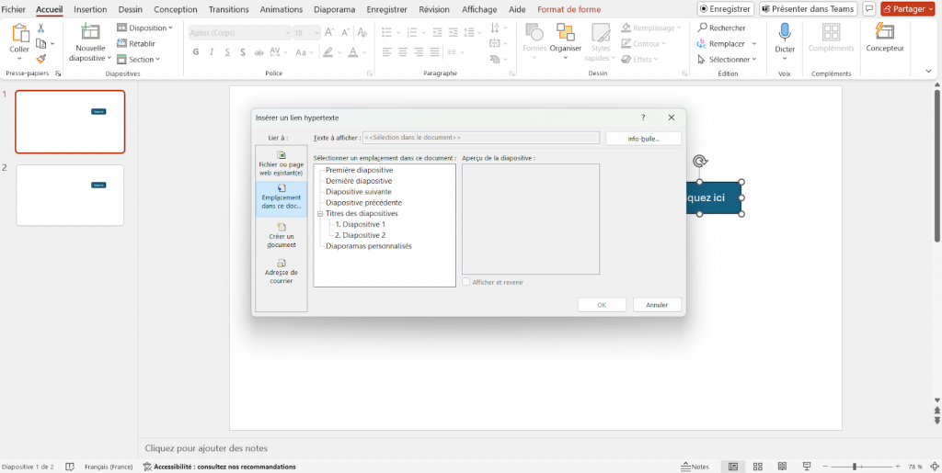Click the Compléments icon
Image resolution: width=942 pixels, height=473 pixels.
coord(831,32)
